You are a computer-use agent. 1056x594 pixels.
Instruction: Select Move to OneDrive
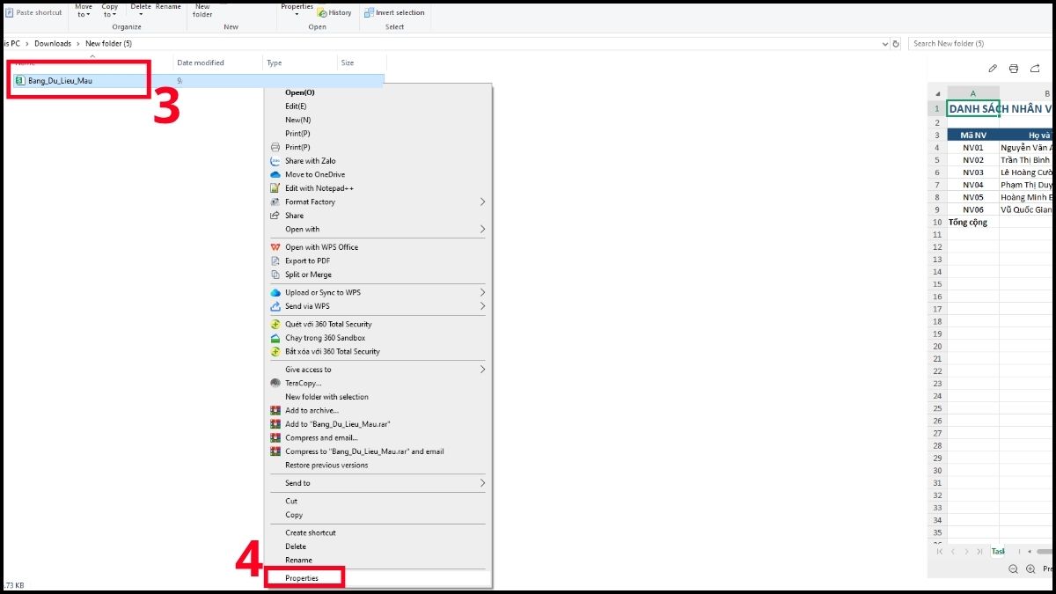(378, 174)
